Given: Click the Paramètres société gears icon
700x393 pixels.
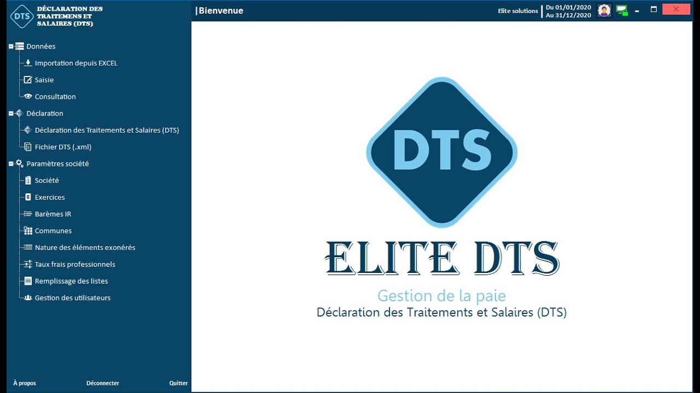Looking at the screenshot, I should (x=20, y=163).
